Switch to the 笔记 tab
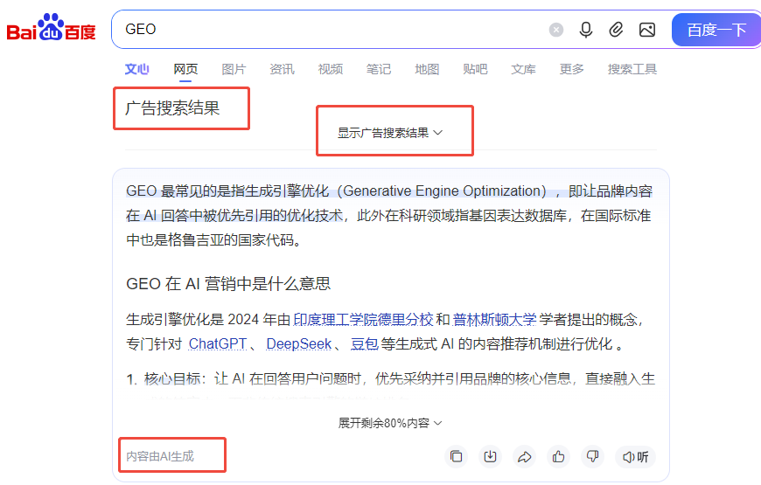The height and width of the screenshot is (485, 761). tap(379, 69)
